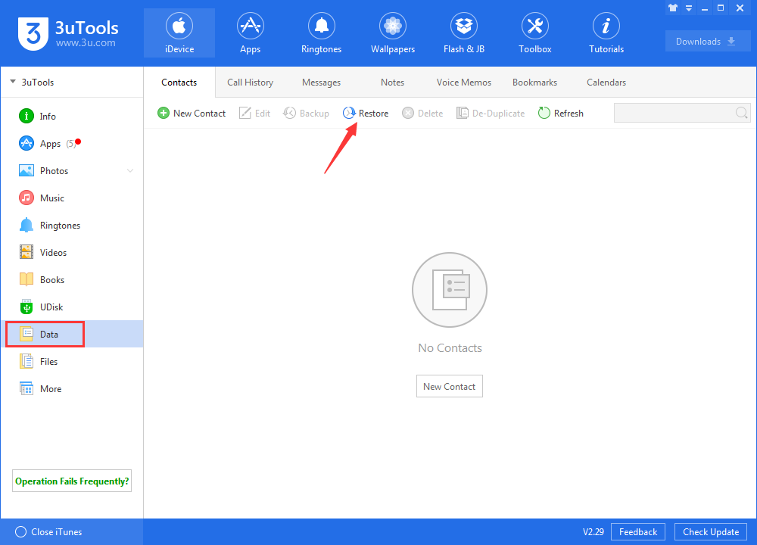Close the 3uTools window

tap(740, 8)
